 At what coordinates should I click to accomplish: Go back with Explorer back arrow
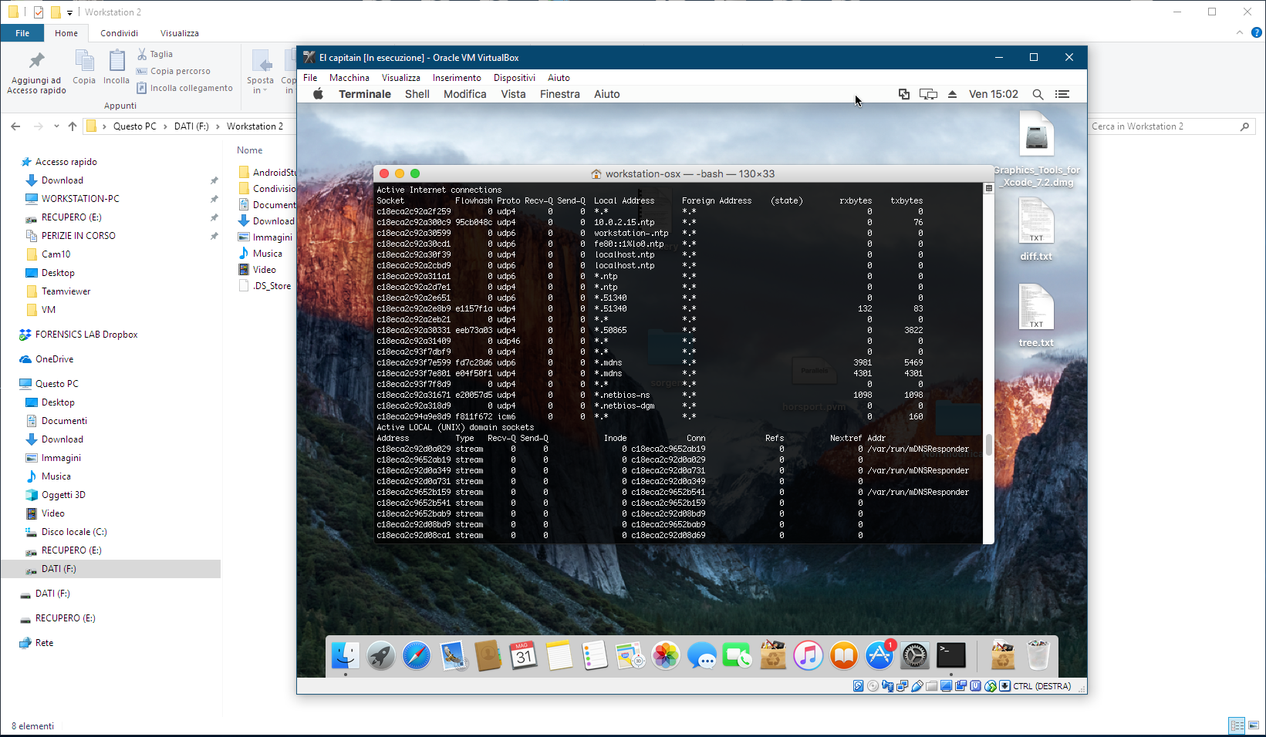(x=15, y=126)
